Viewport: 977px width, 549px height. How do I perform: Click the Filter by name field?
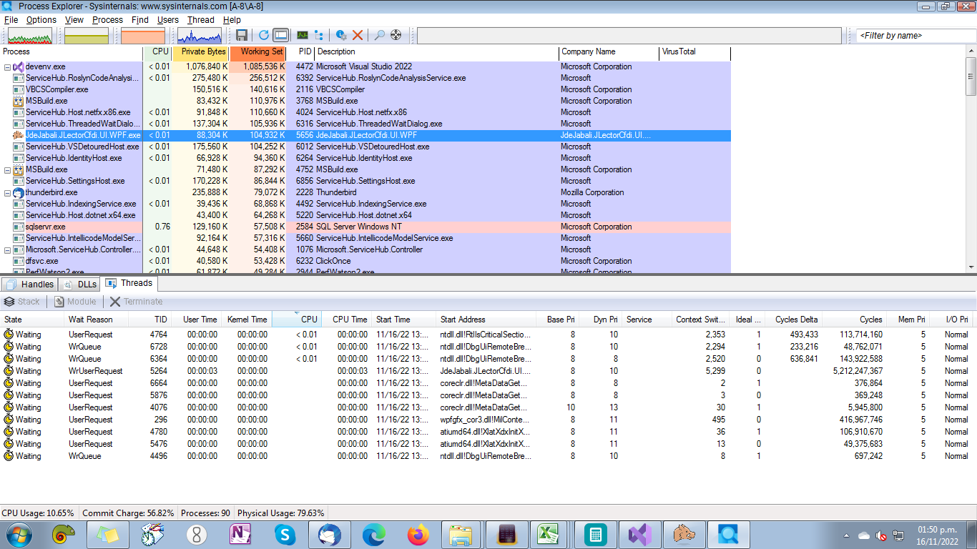point(911,34)
